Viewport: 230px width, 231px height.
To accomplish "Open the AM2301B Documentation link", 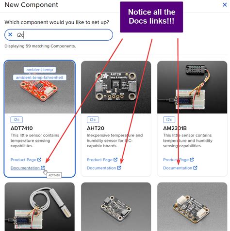I will [x=178, y=168].
